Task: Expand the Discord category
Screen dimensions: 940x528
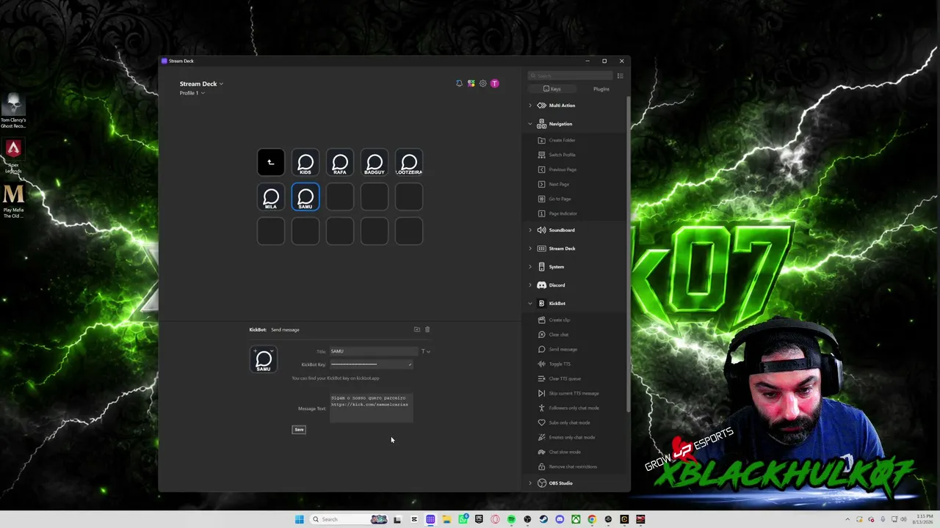Action: [x=530, y=285]
